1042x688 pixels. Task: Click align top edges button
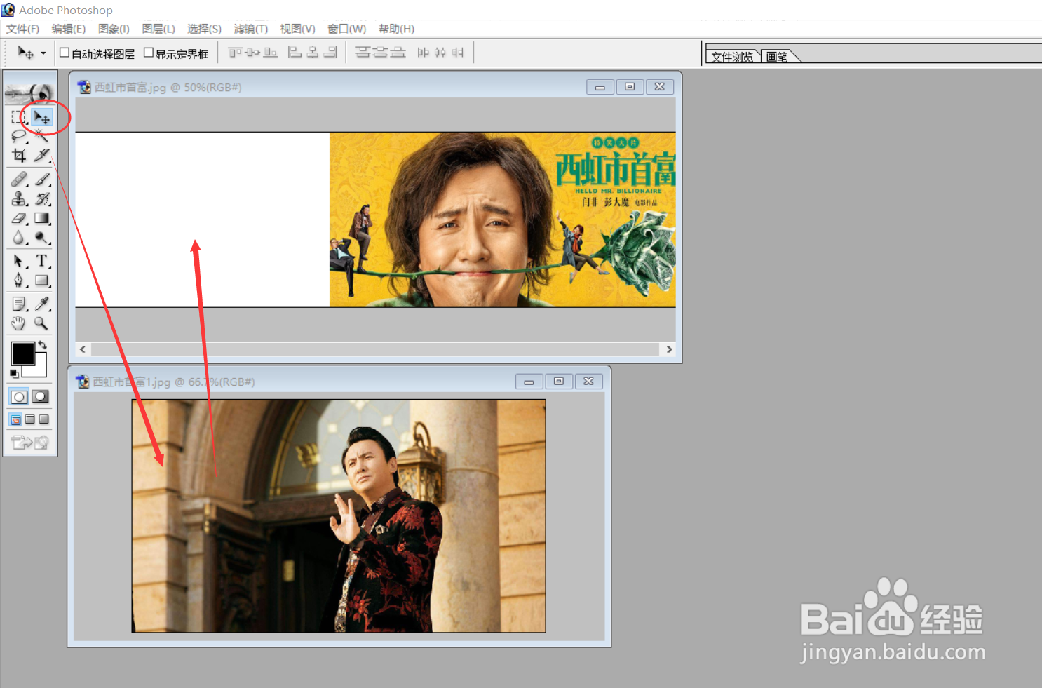click(236, 53)
